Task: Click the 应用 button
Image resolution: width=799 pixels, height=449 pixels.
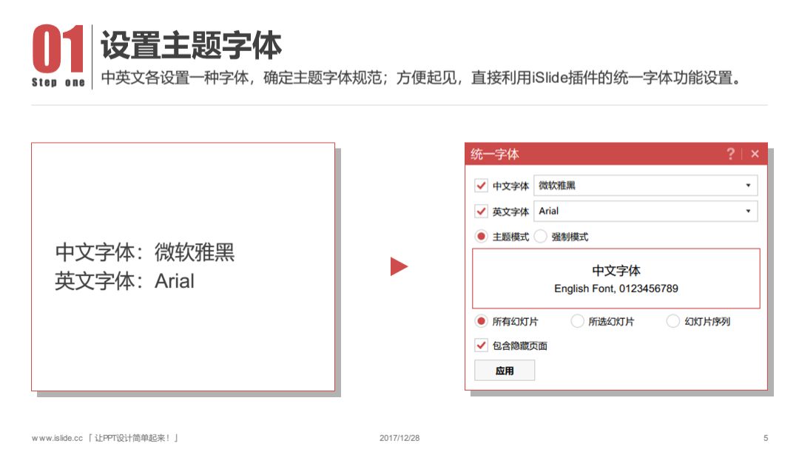Action: tap(505, 371)
